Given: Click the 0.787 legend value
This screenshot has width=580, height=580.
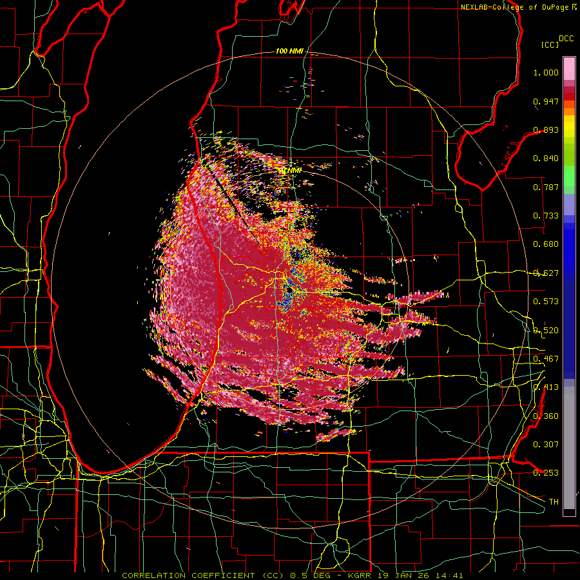Looking at the screenshot, I should point(546,187).
